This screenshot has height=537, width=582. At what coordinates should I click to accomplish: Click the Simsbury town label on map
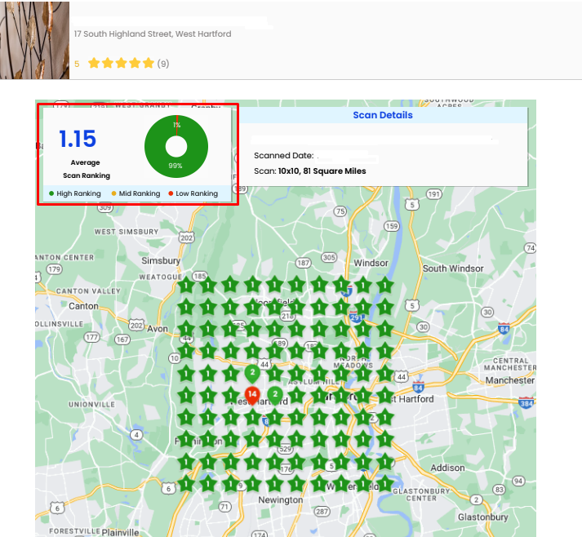click(160, 260)
